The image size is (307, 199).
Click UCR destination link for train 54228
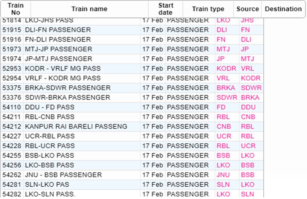point(248,146)
